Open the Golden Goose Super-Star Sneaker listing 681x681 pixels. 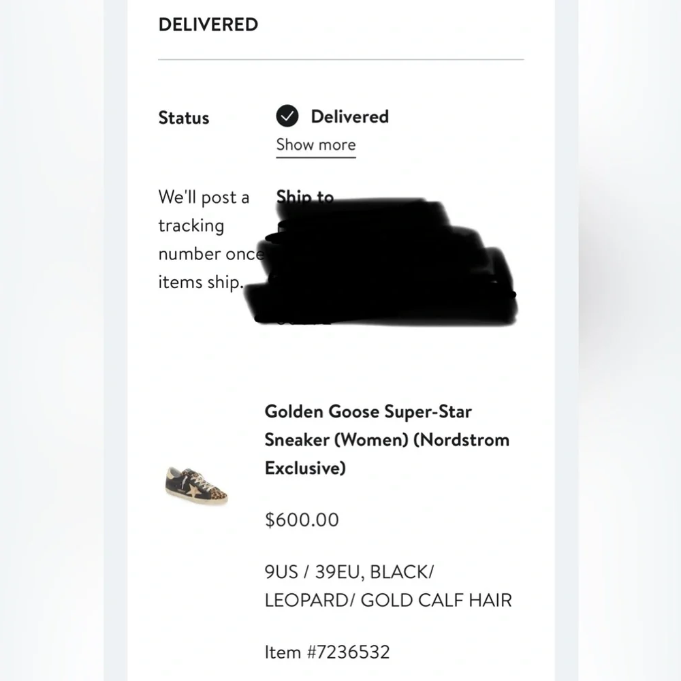387,439
